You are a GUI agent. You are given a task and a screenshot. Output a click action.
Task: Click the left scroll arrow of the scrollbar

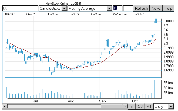(5, 106)
